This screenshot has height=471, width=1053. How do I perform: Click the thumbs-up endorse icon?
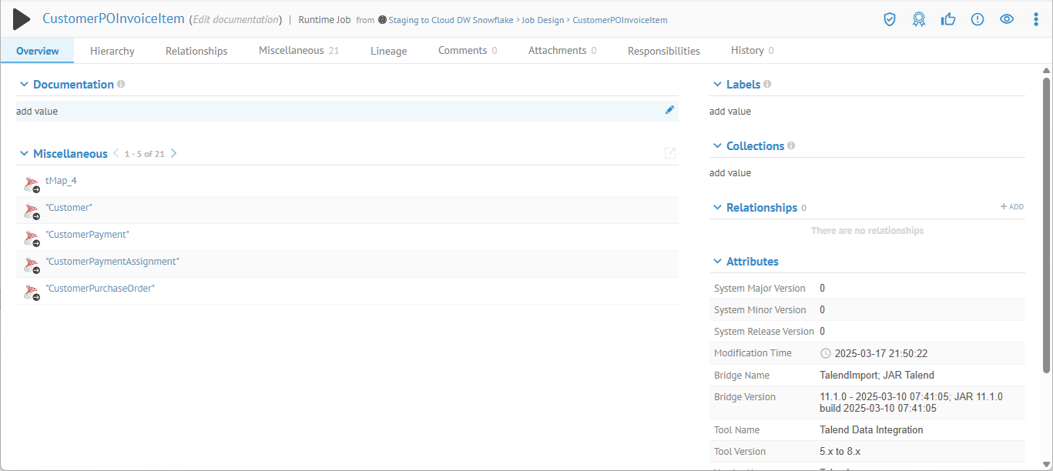(948, 20)
